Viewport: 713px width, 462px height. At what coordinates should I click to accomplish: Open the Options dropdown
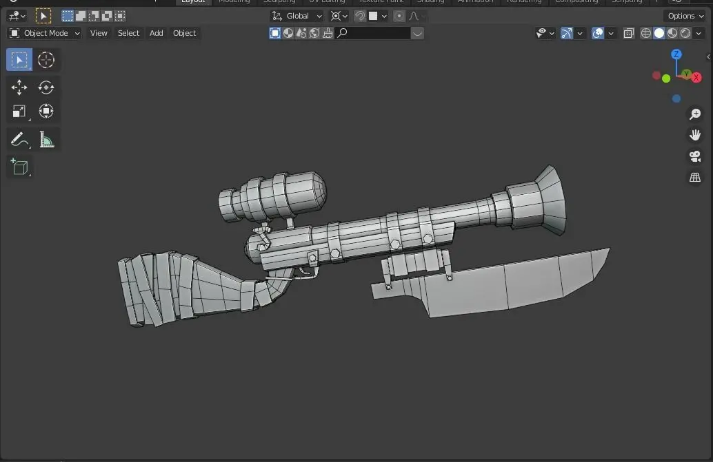click(x=685, y=17)
